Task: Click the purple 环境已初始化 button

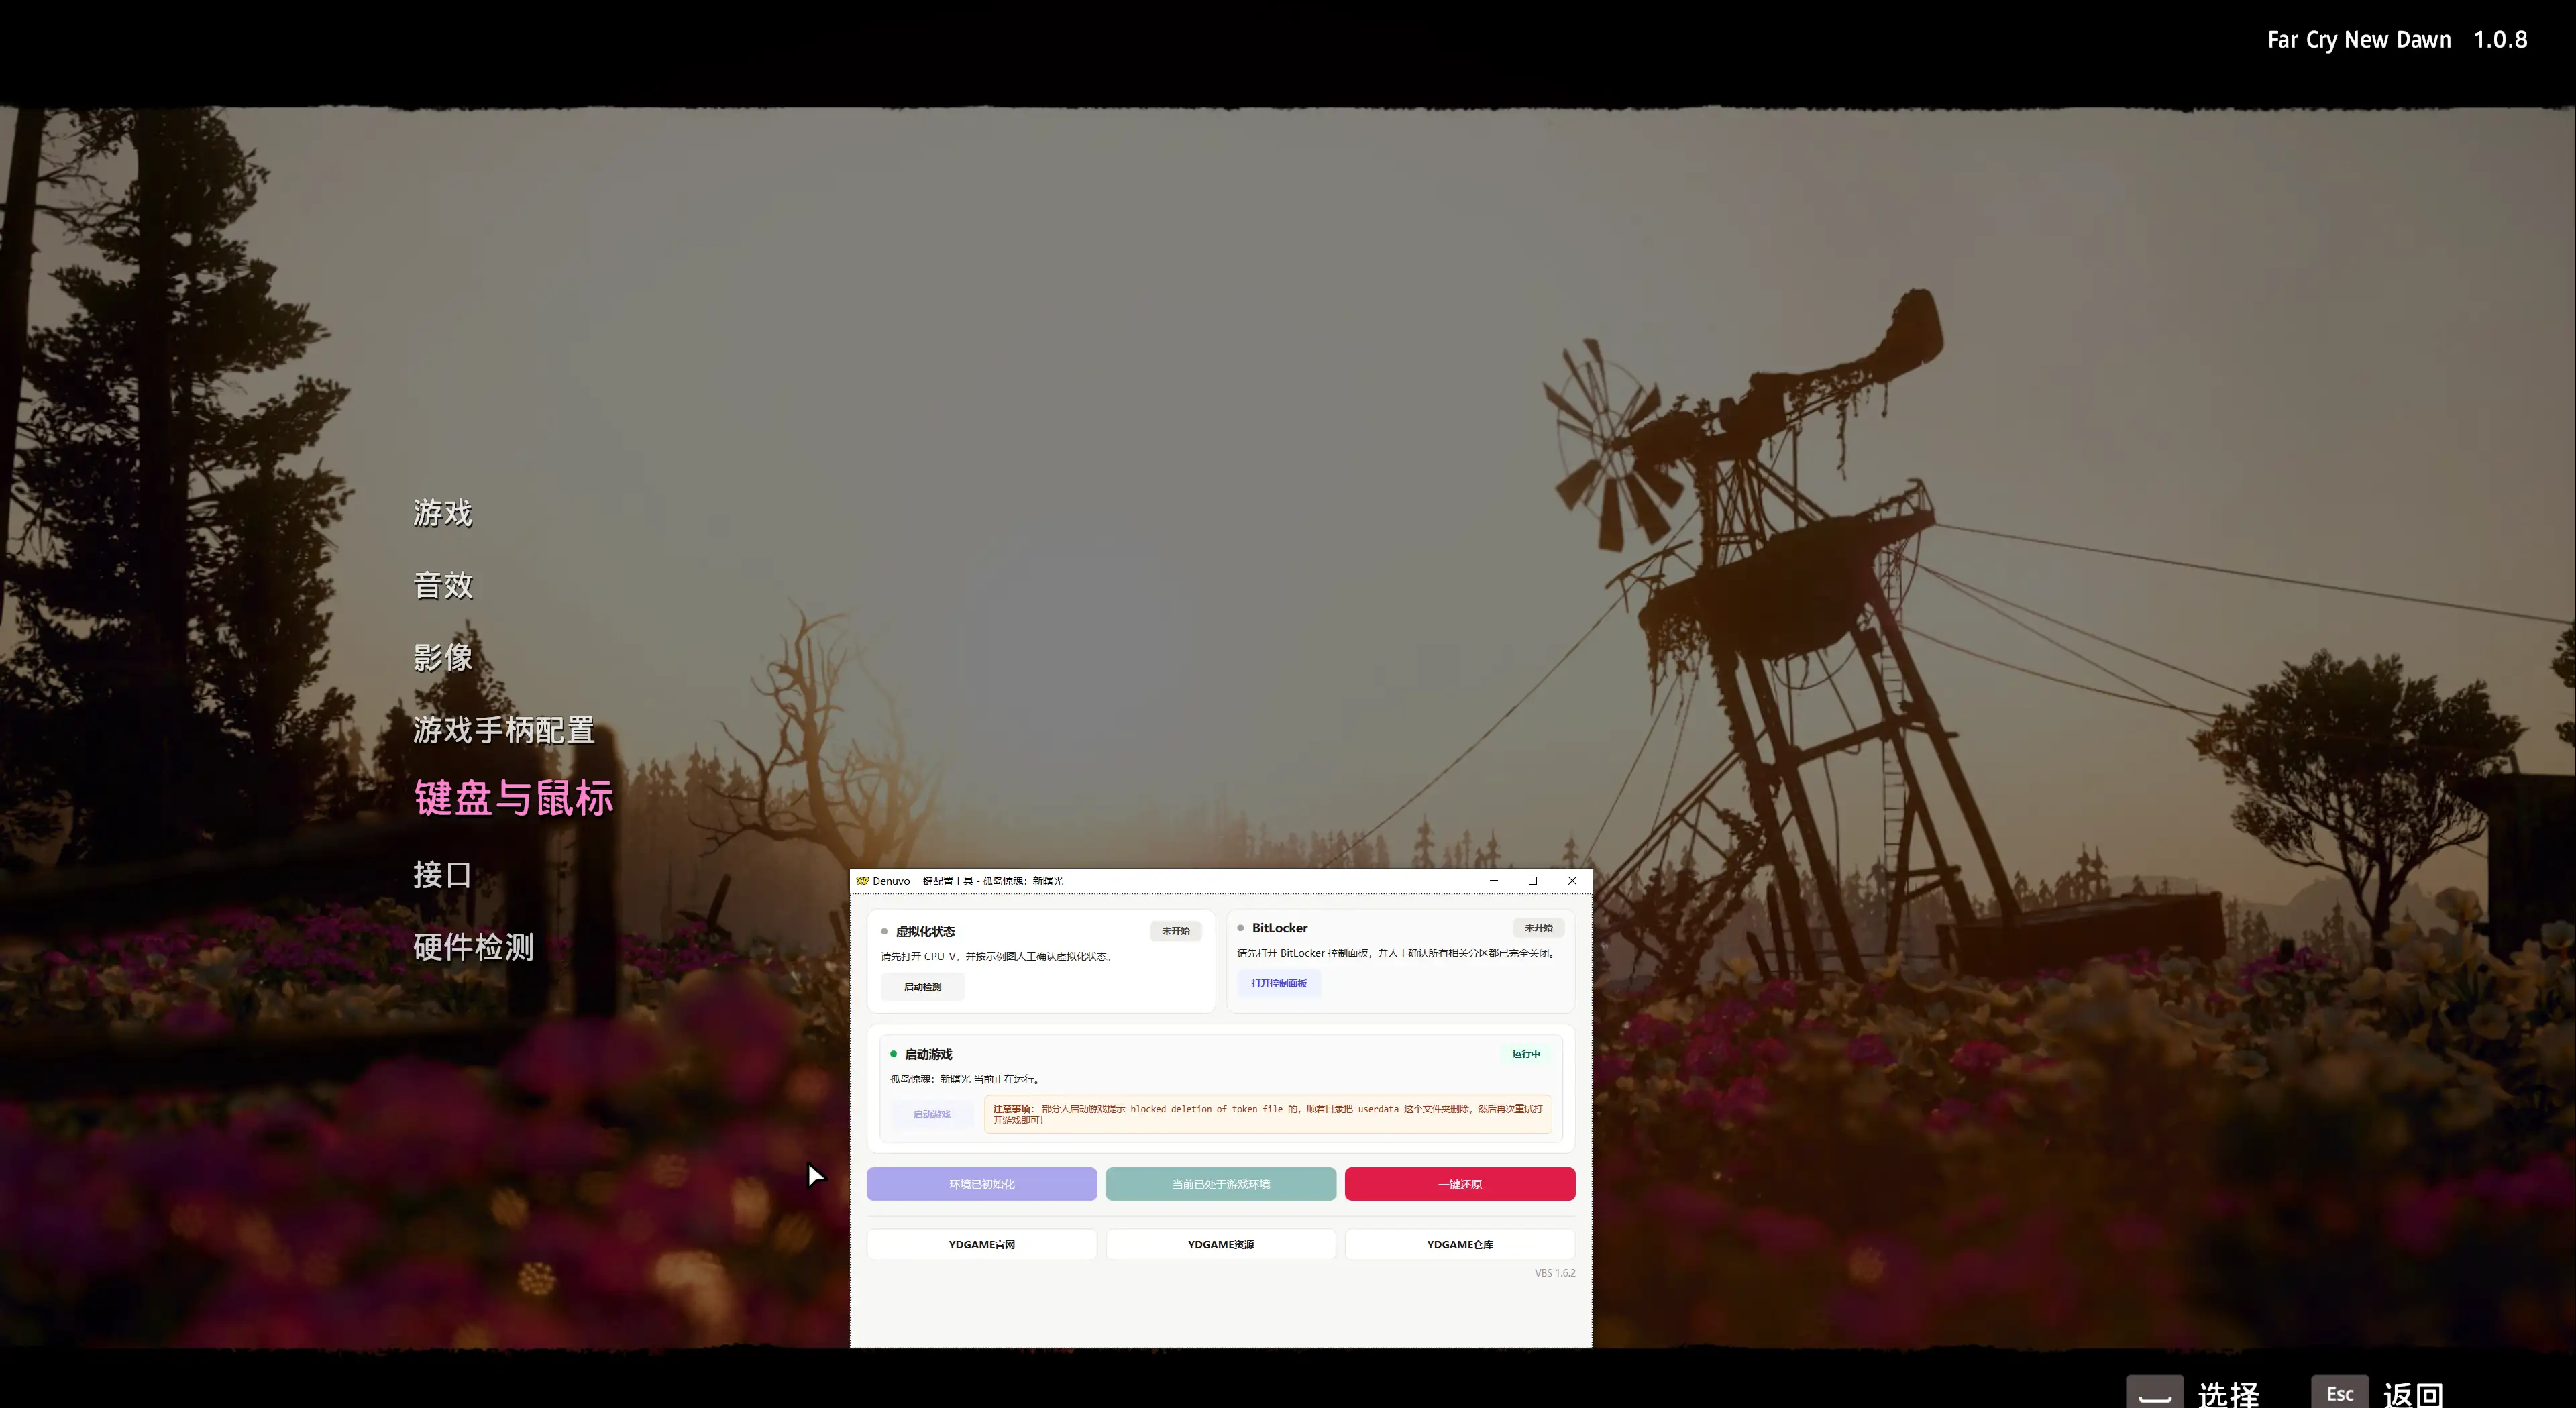Action: (982, 1184)
